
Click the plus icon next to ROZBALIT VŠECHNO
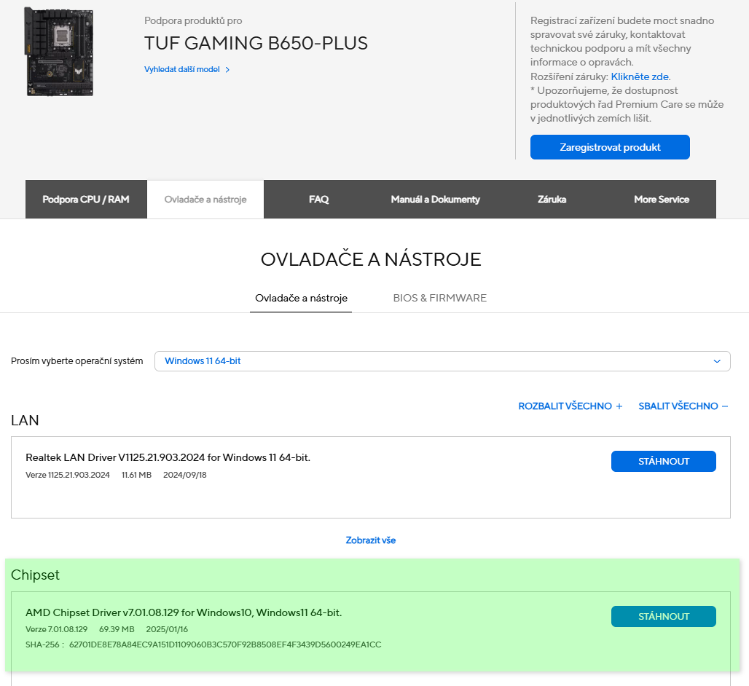tap(619, 406)
